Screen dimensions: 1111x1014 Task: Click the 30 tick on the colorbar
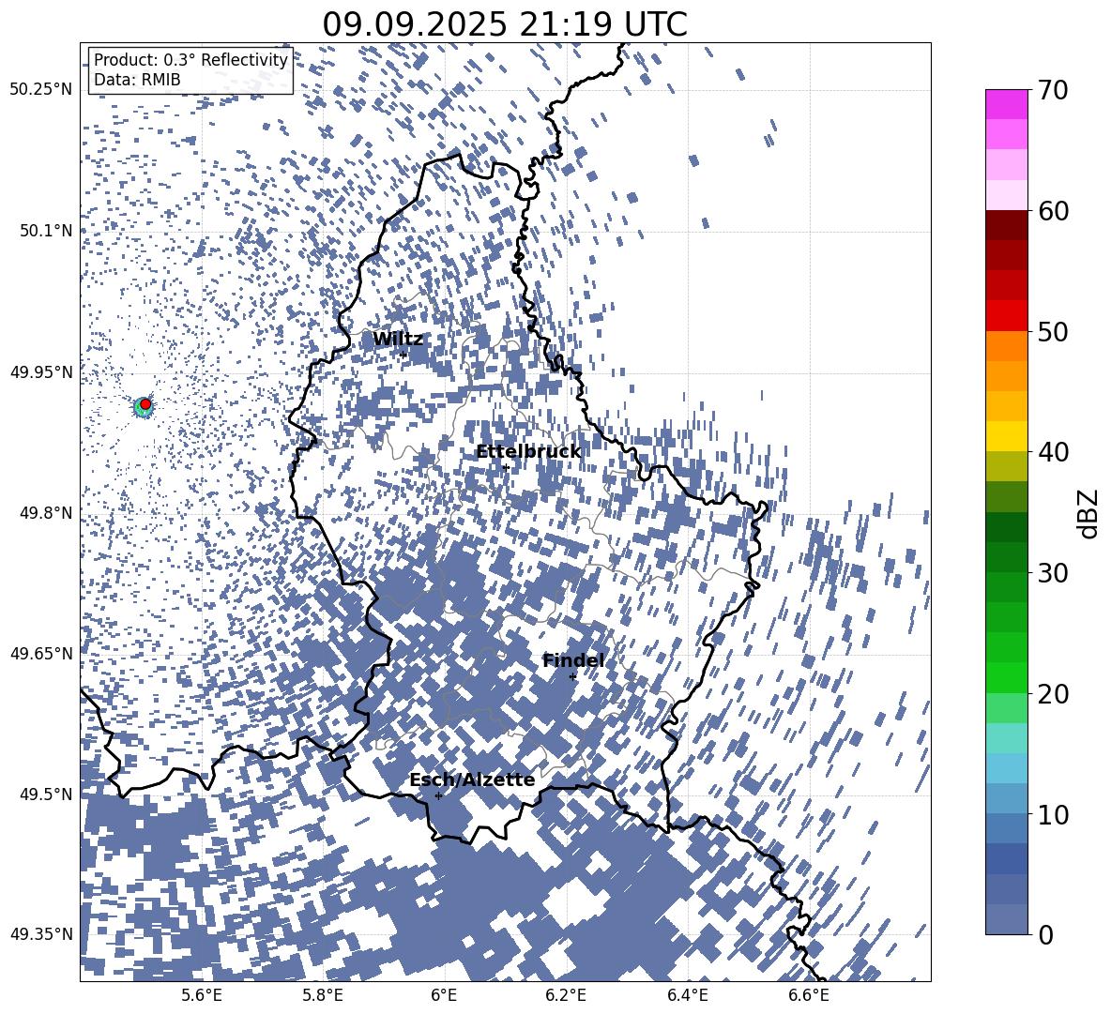pos(1053,573)
